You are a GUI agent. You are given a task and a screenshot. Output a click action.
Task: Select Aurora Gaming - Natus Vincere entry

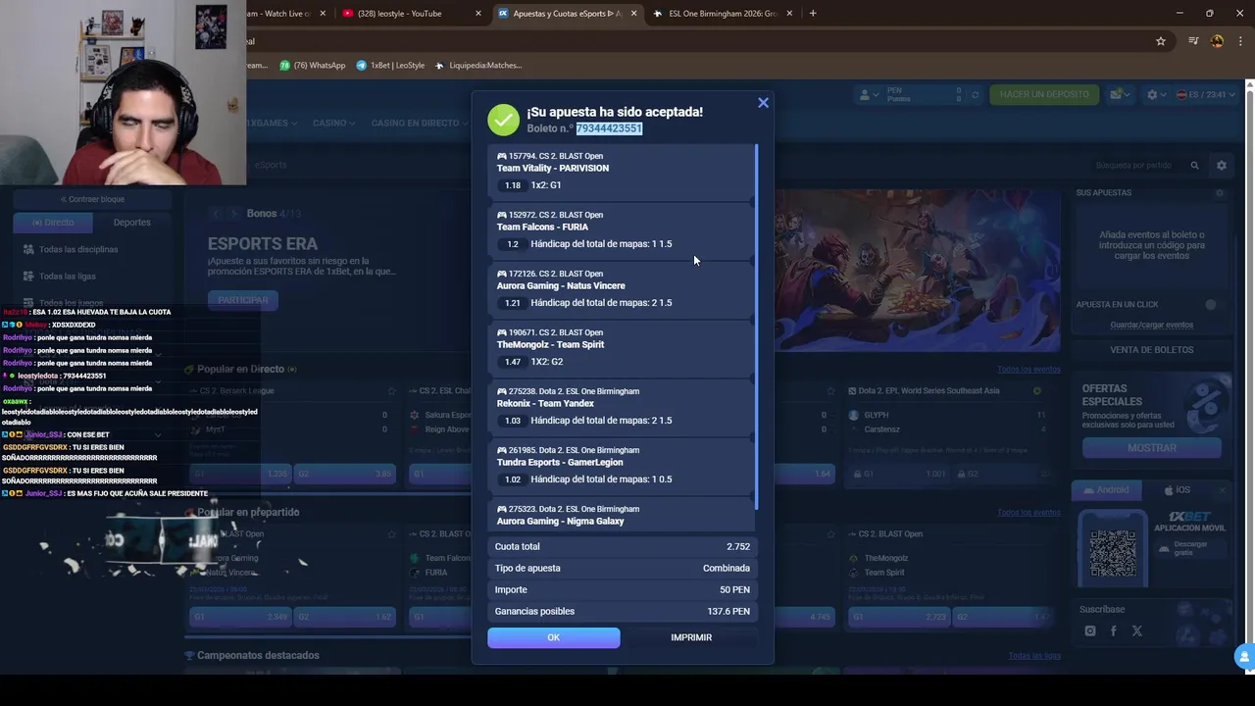pyautogui.click(x=621, y=289)
